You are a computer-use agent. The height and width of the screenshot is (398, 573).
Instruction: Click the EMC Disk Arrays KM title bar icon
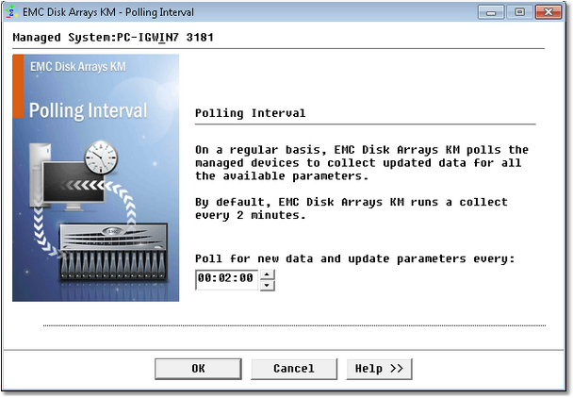12,12
